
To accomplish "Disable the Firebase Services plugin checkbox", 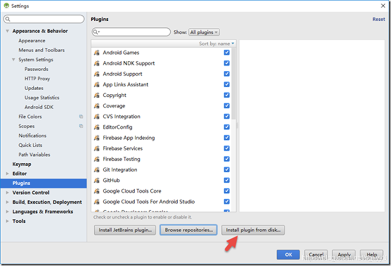I will [227, 148].
